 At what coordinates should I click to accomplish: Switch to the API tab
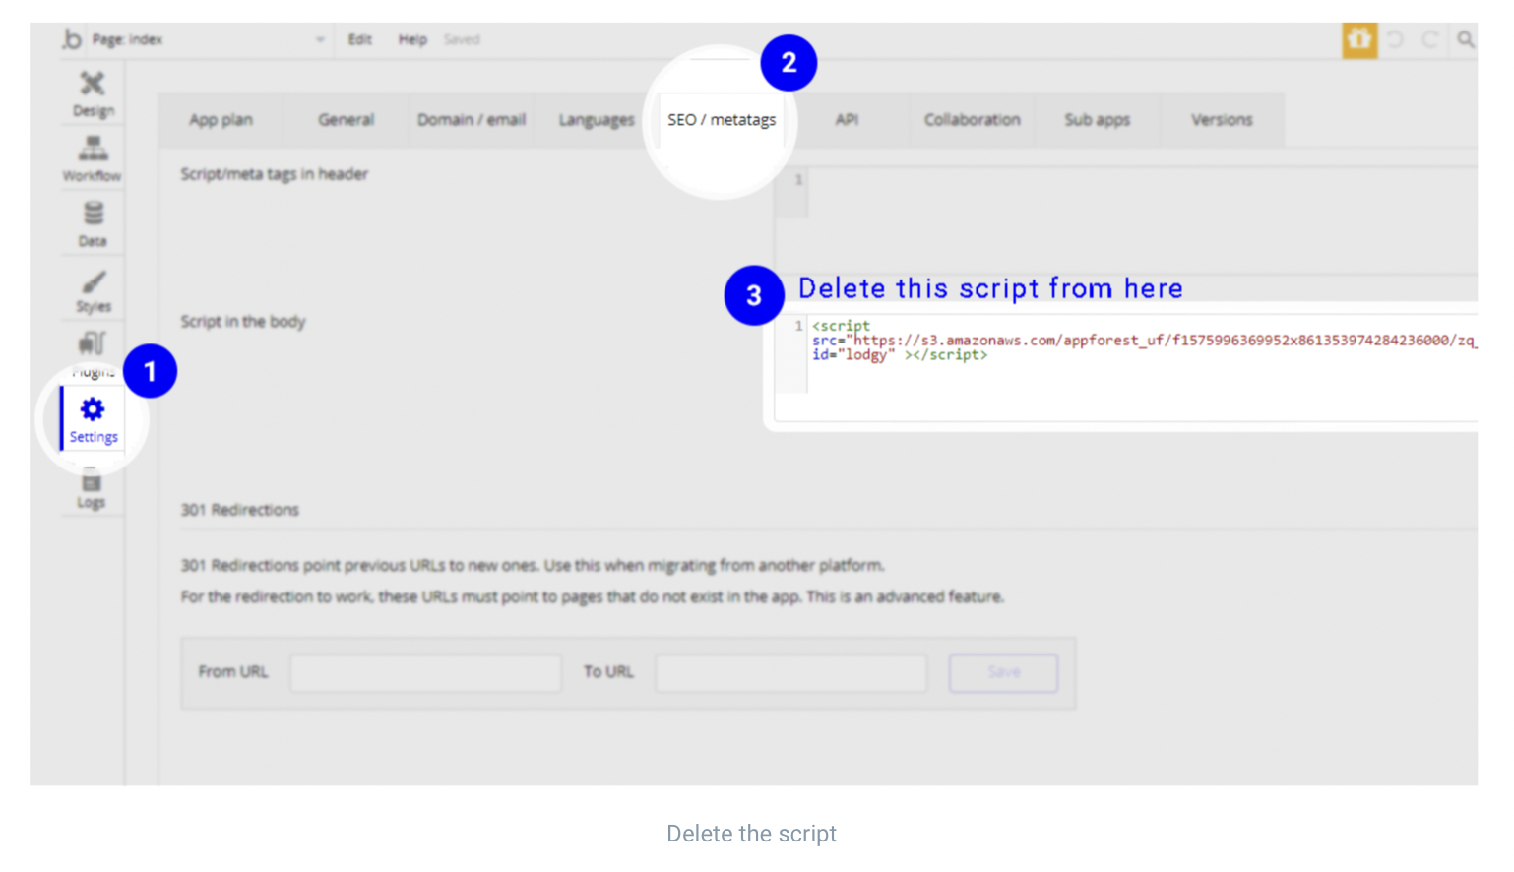pyautogui.click(x=847, y=120)
